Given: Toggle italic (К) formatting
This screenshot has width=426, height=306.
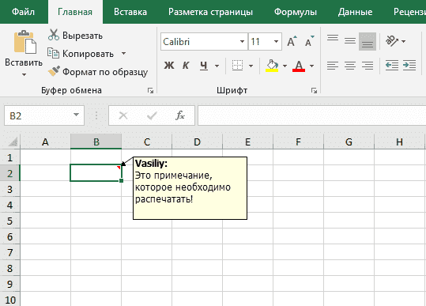Looking at the screenshot, I should [186, 66].
